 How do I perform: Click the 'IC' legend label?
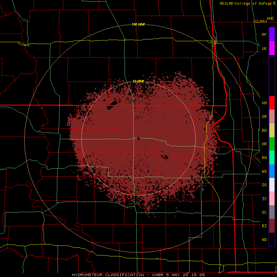click(264, 199)
